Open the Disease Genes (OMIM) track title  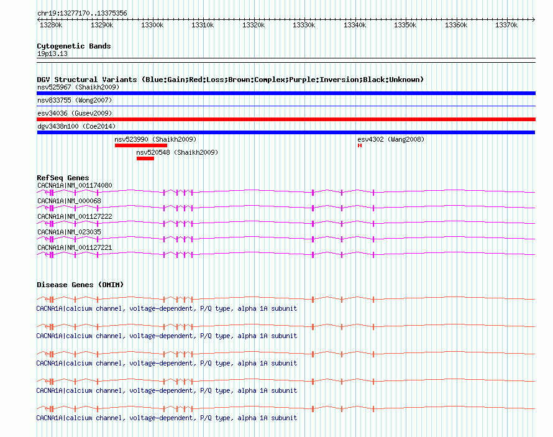80,285
